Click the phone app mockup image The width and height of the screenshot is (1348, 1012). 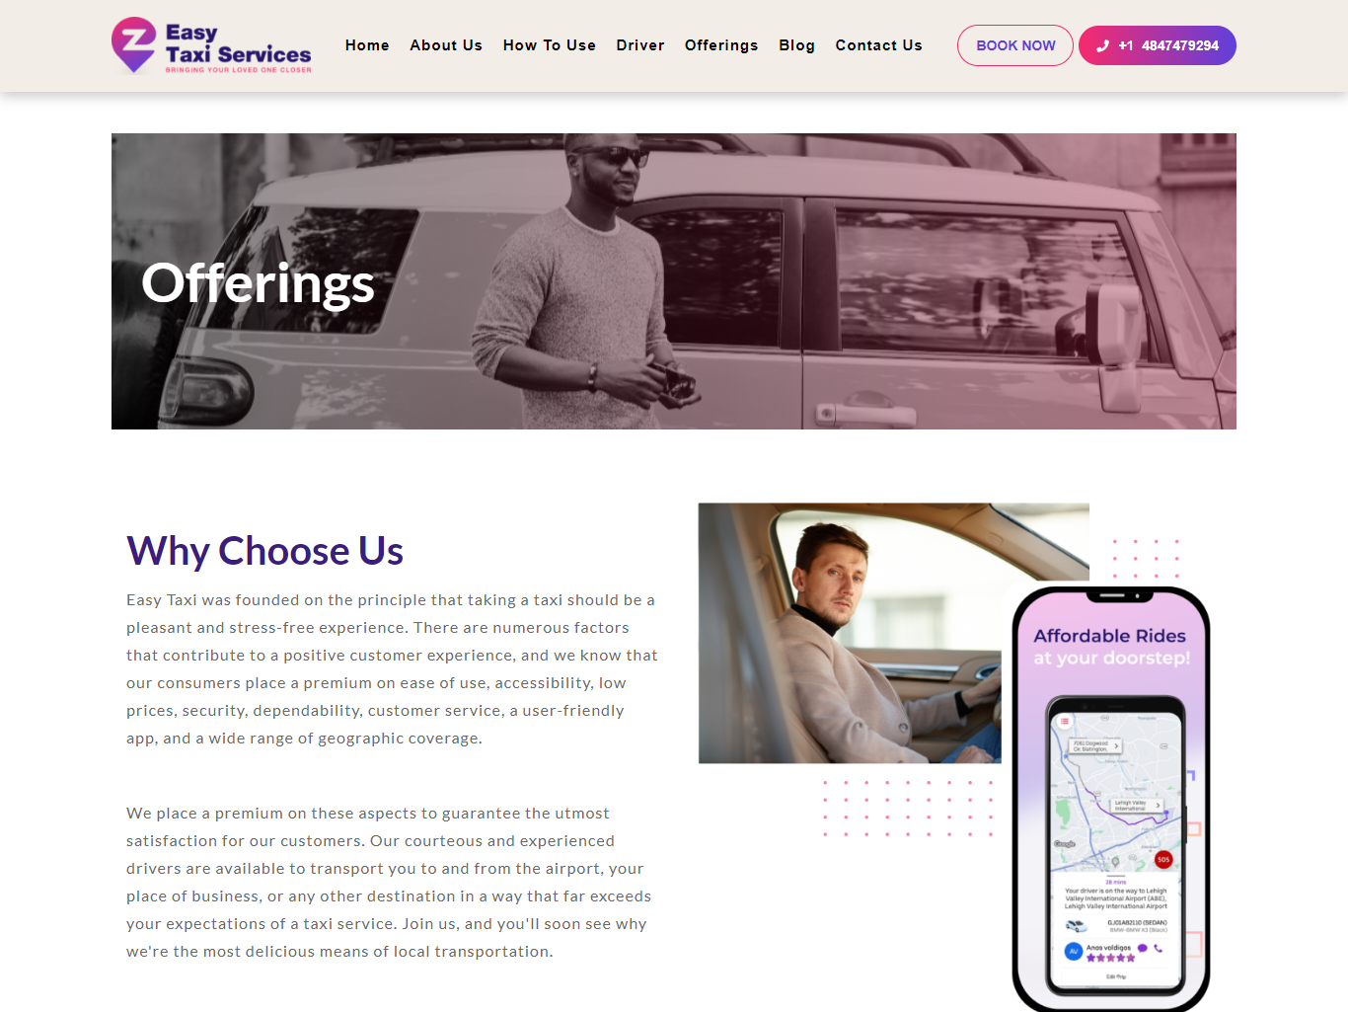click(x=1111, y=799)
